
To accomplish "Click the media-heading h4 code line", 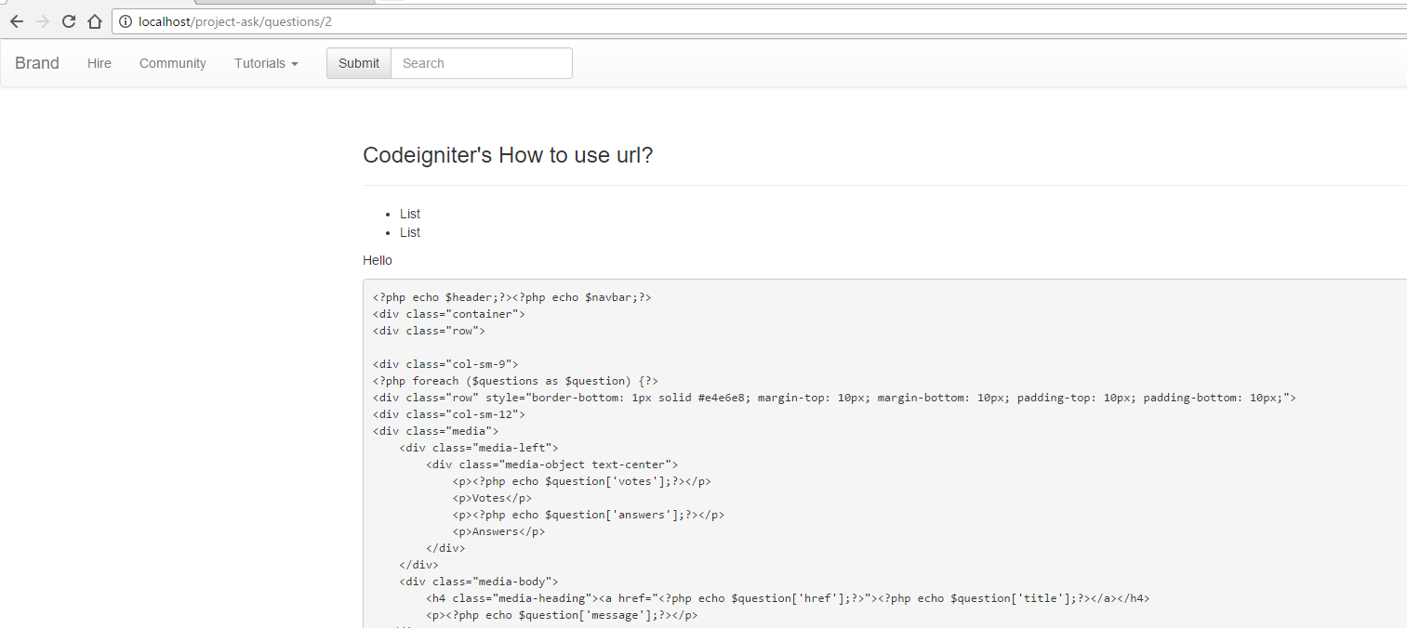I will (x=788, y=598).
